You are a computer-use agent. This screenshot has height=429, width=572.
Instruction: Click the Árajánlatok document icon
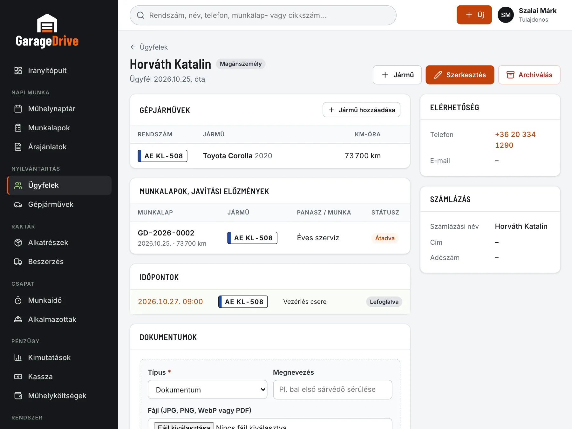(x=18, y=147)
